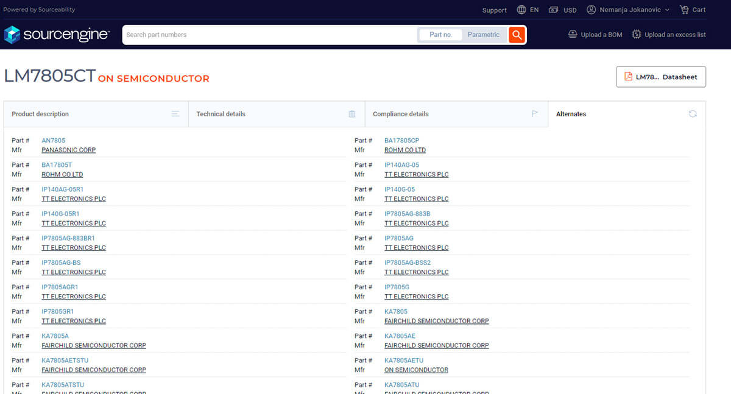Click the lines icon on Product description tab

(175, 114)
